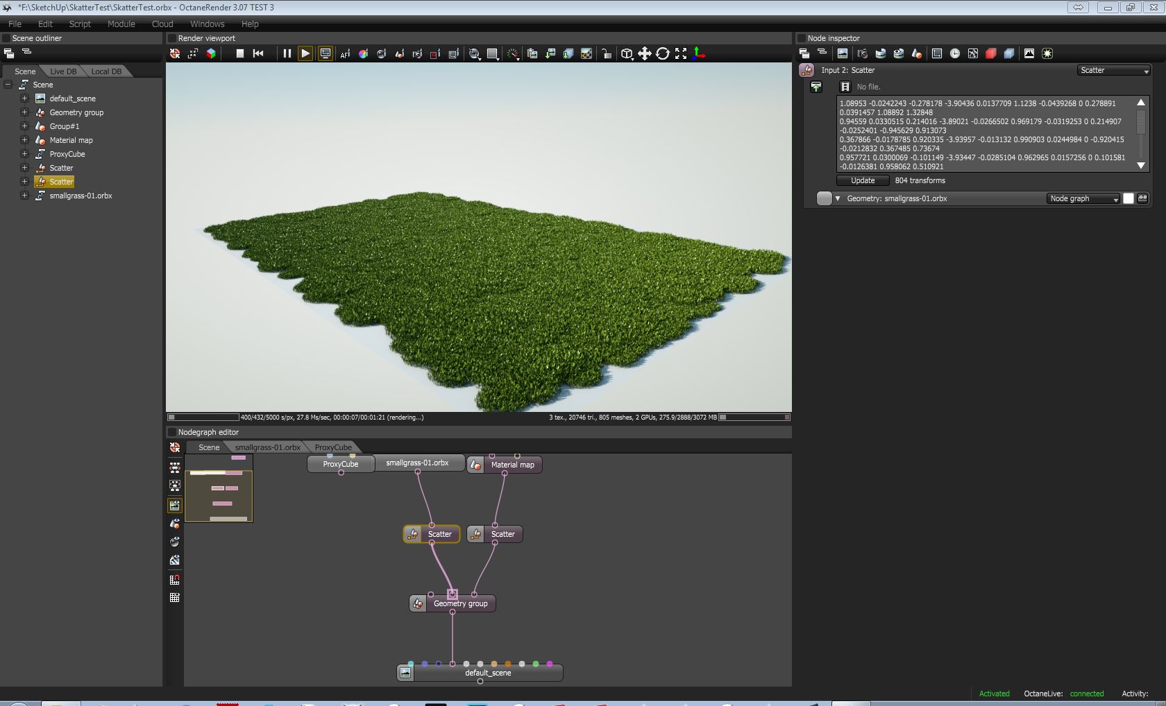1166x706 pixels.
Task: Toggle the Scene outliner panel checkbox
Action: [6, 38]
